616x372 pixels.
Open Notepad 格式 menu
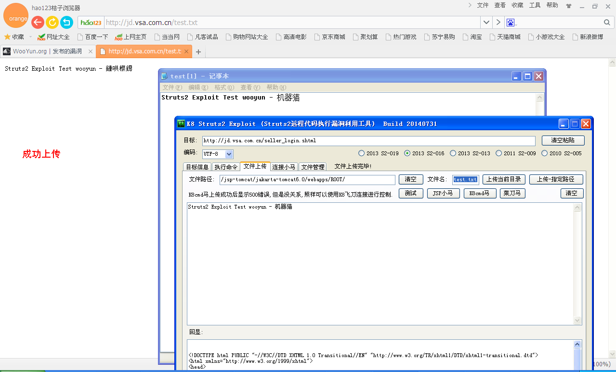224,87
